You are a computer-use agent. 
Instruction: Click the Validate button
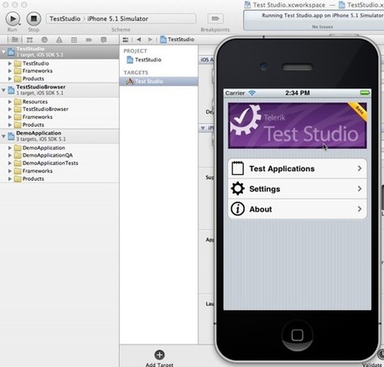pyautogui.click(x=381, y=354)
